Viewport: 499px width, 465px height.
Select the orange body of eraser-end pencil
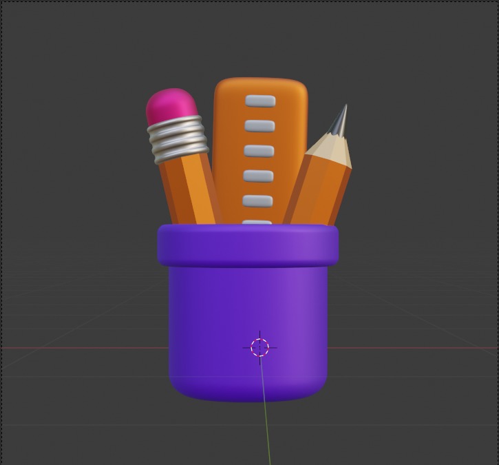[191, 189]
